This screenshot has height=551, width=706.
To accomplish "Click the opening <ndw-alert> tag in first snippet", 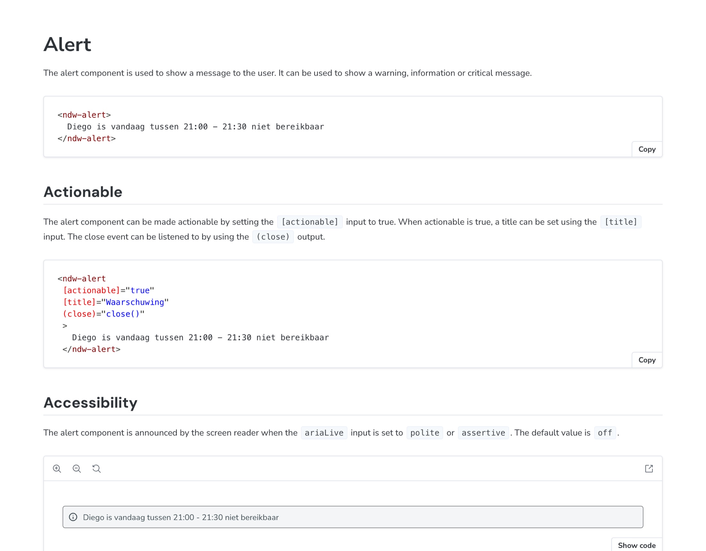I will [x=84, y=115].
